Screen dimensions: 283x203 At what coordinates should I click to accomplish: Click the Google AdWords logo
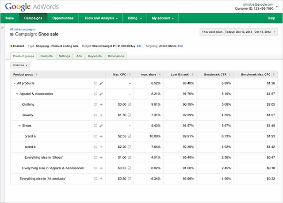click(x=32, y=7)
